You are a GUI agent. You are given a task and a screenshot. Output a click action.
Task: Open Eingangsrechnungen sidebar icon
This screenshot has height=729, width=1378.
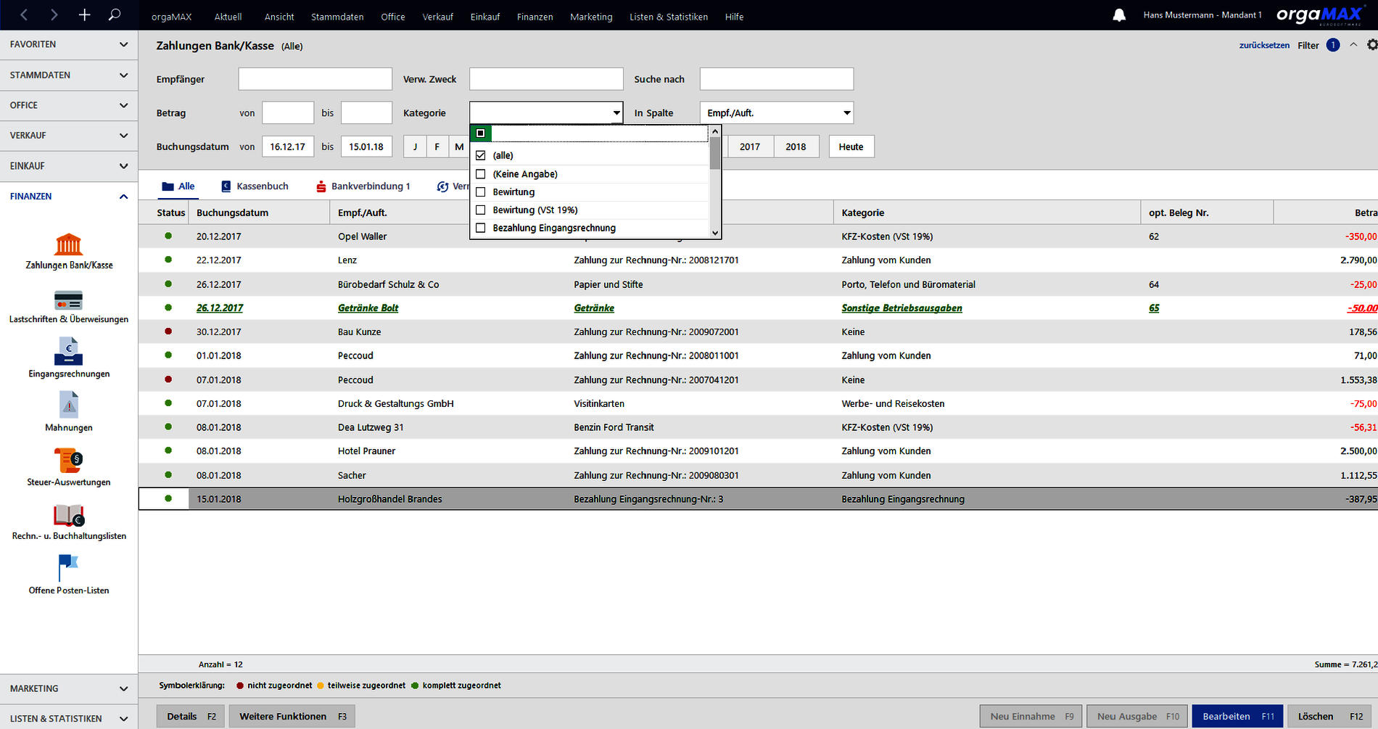[69, 352]
